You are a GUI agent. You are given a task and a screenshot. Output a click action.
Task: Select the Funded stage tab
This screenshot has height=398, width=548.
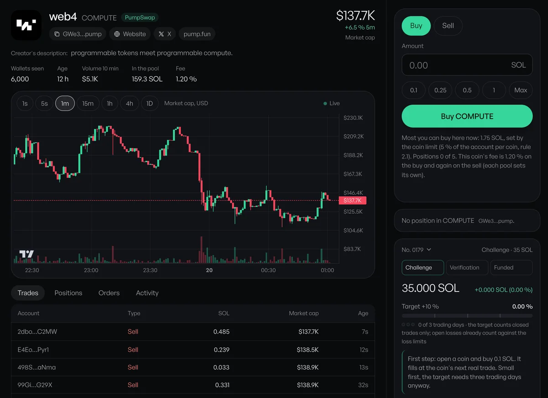pyautogui.click(x=511, y=267)
